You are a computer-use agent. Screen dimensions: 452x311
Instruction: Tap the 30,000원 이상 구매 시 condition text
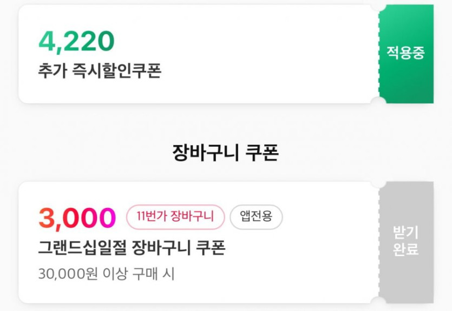[x=106, y=274]
